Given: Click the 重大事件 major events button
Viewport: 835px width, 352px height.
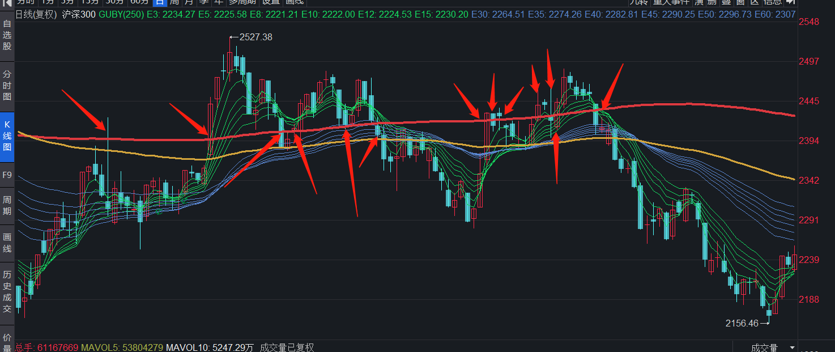Looking at the screenshot, I should point(671,2).
